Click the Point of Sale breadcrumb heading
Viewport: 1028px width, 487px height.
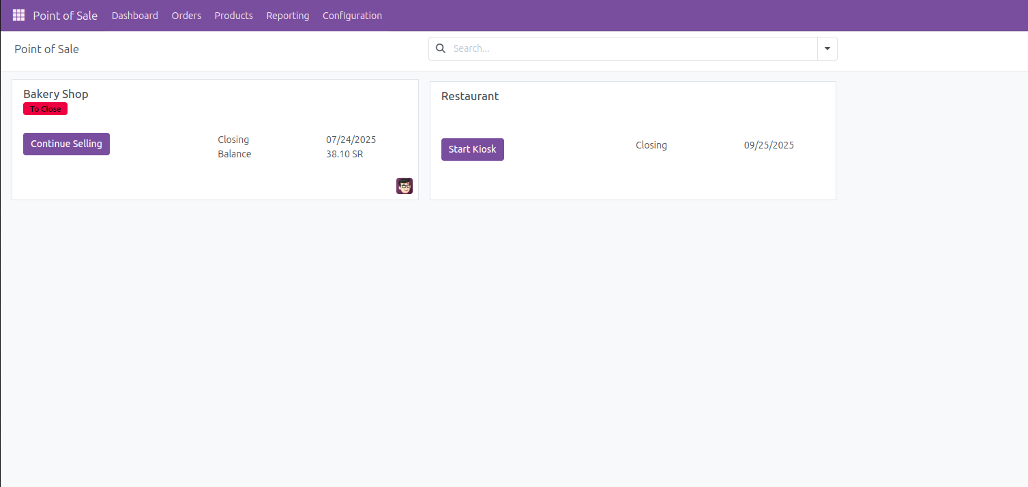[46, 49]
